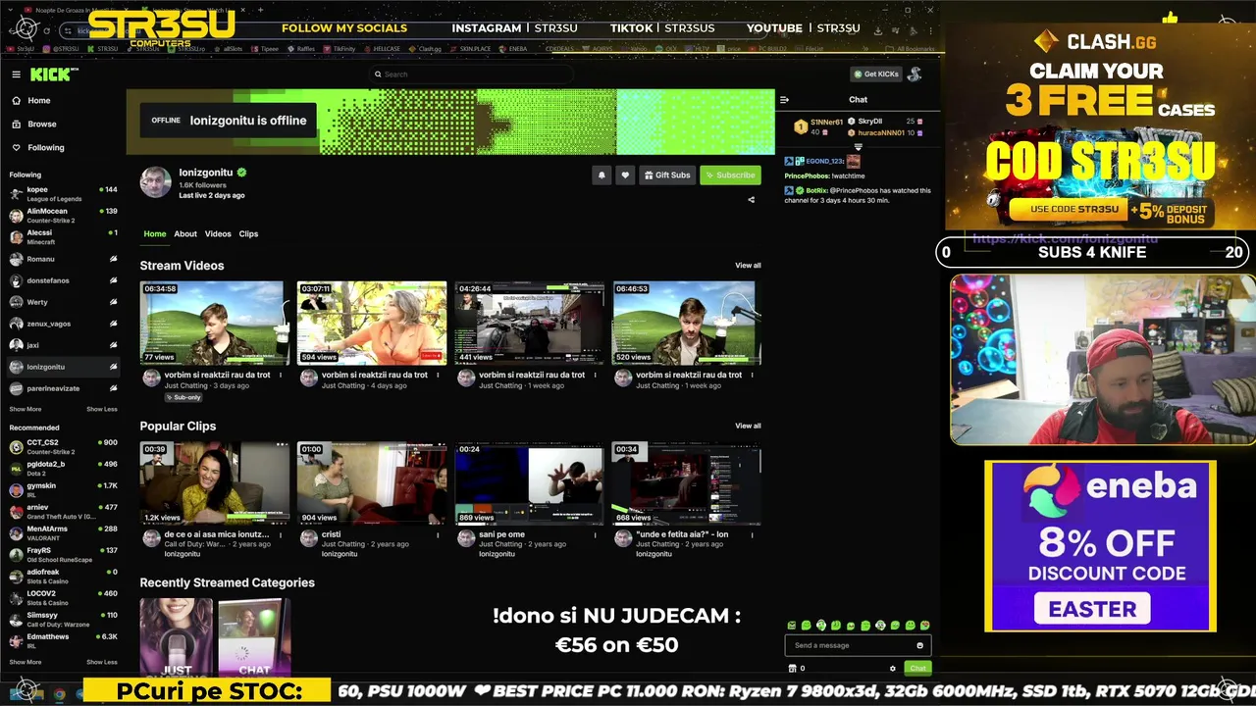
Task: Click Show More under Following list
Action: pos(26,409)
